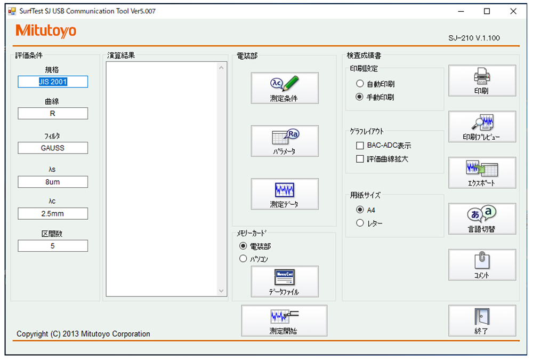Switch language with 言語切替 button
The width and height of the screenshot is (533, 360).
481,219
